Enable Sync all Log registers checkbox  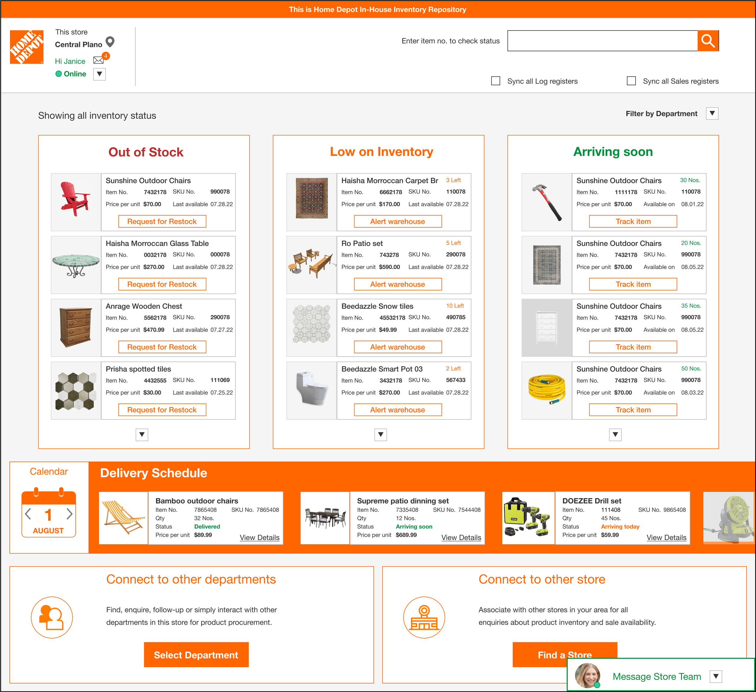click(x=495, y=81)
